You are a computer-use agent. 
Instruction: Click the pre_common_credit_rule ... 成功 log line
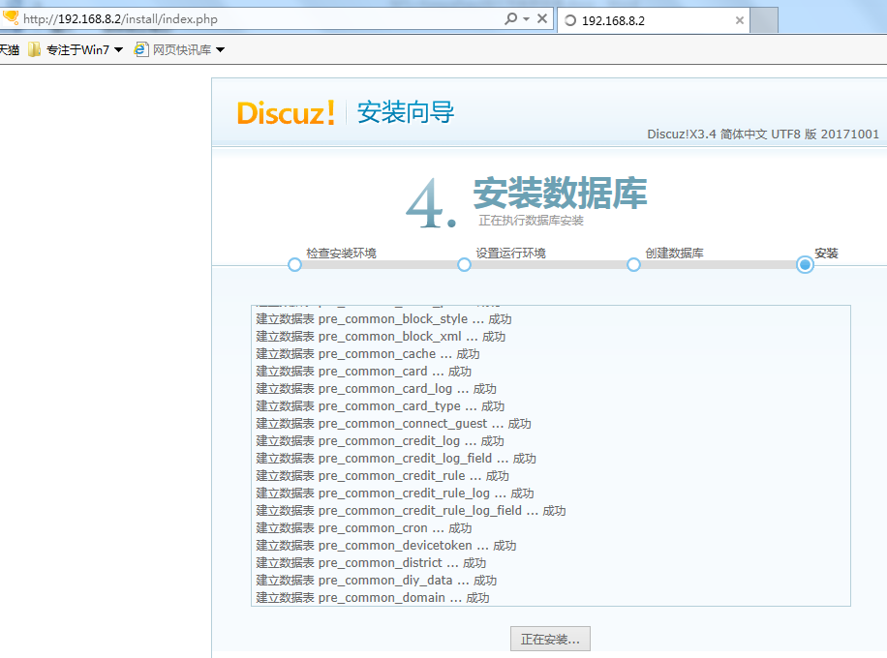pos(382,476)
